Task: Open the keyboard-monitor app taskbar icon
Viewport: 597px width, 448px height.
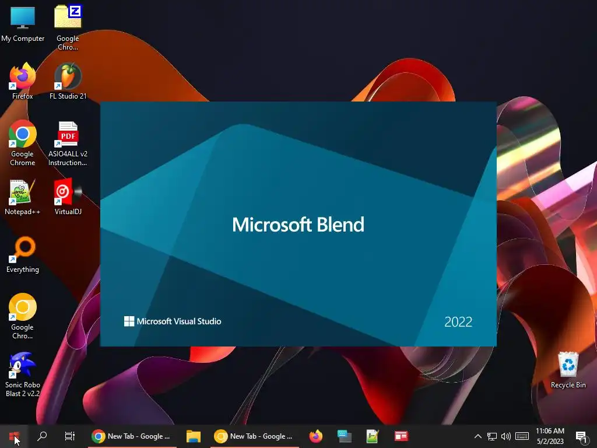Action: point(344,436)
